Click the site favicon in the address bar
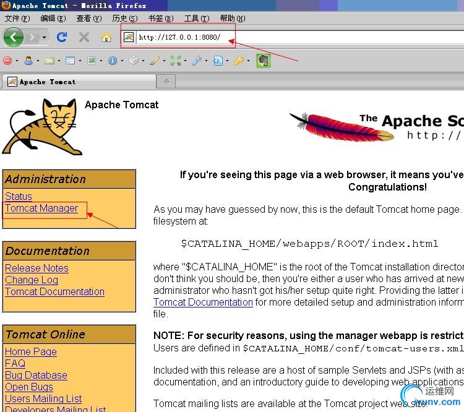The width and height of the screenshot is (464, 412). [129, 37]
